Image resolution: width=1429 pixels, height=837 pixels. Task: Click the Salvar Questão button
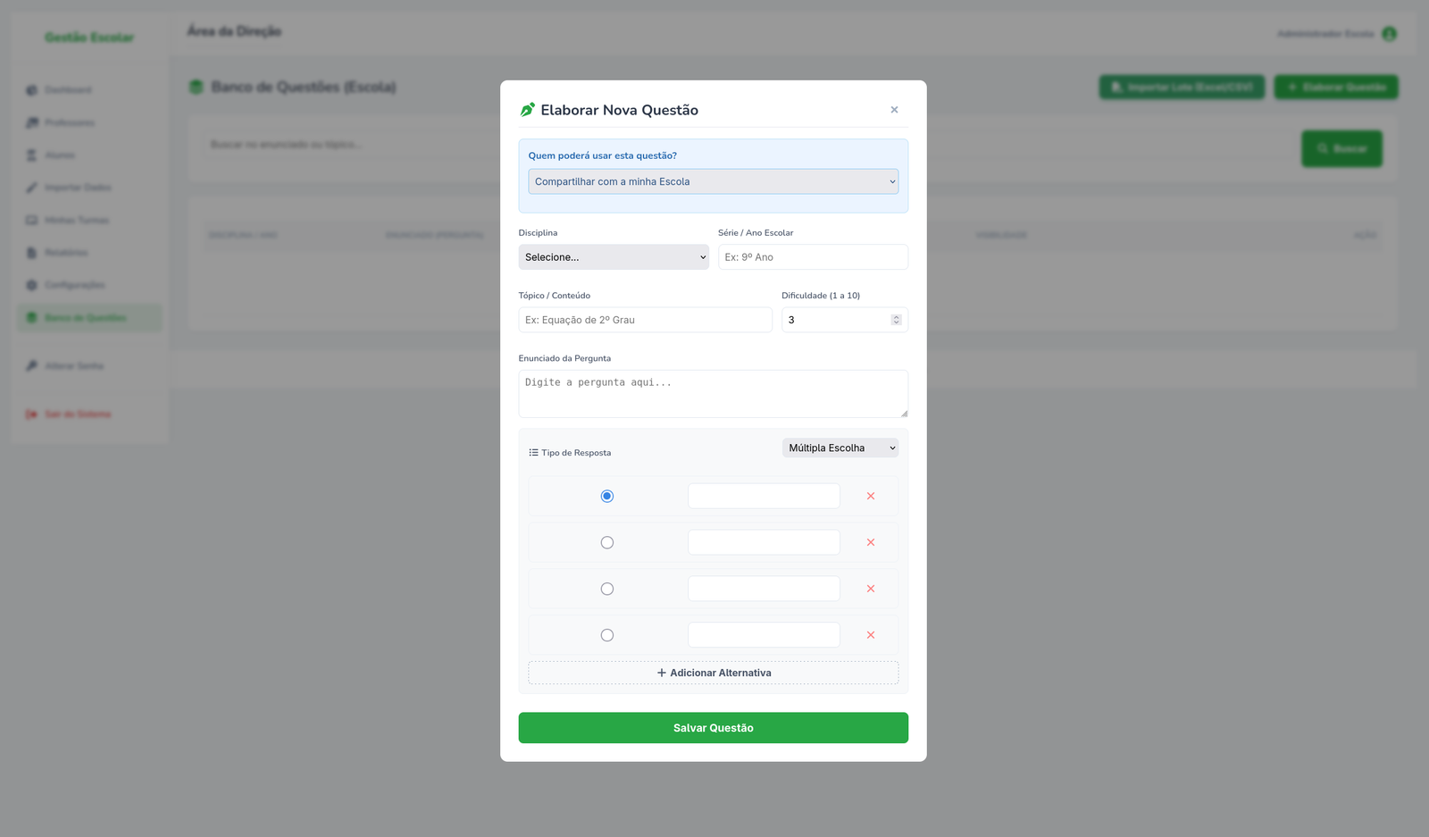click(713, 728)
